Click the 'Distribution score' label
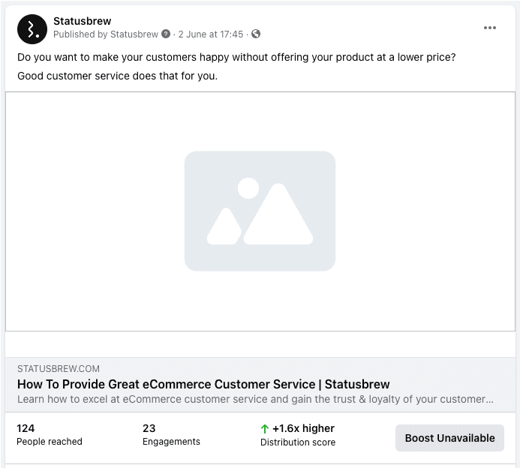Image resolution: width=520 pixels, height=468 pixels. point(298,442)
